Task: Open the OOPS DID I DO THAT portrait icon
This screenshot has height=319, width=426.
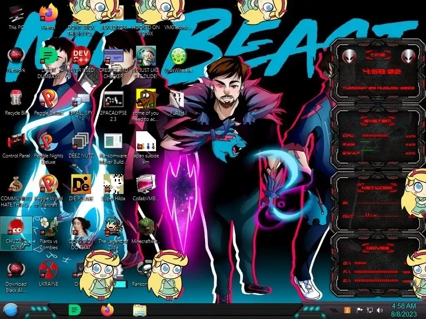Action: click(81, 234)
